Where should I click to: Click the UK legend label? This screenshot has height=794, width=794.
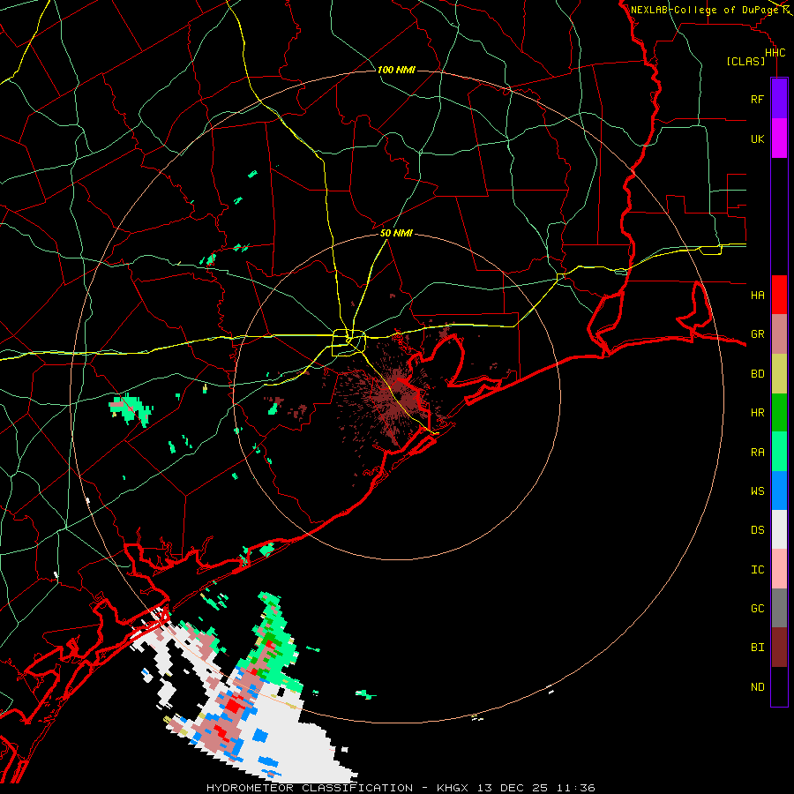[x=757, y=139]
